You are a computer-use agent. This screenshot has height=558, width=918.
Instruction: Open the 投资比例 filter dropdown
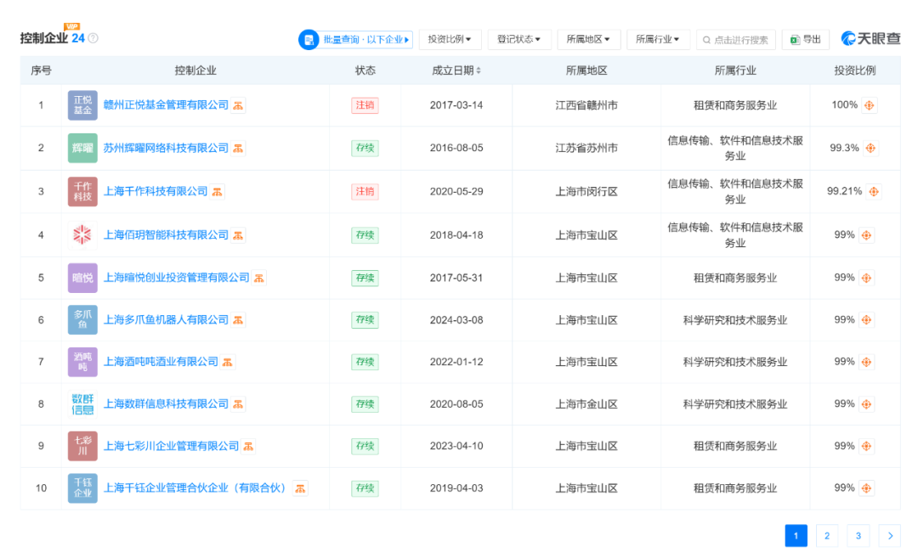click(x=450, y=40)
